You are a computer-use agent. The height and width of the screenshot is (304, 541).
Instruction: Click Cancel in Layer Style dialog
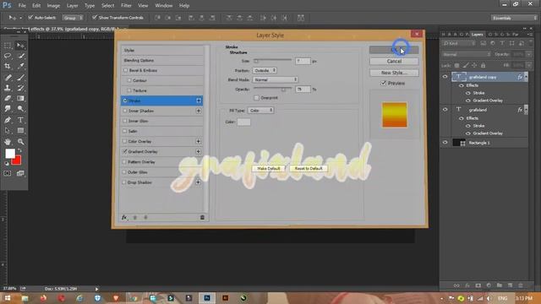pyautogui.click(x=394, y=62)
